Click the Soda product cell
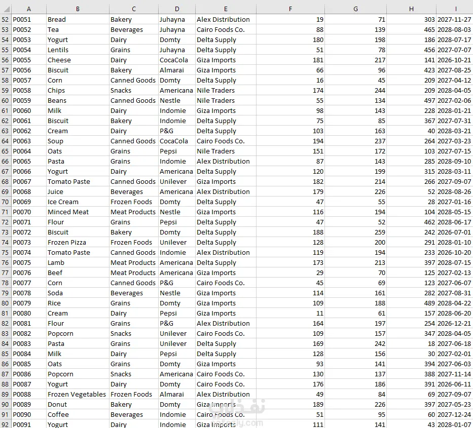This screenshot has width=473, height=428. pyautogui.click(x=78, y=293)
